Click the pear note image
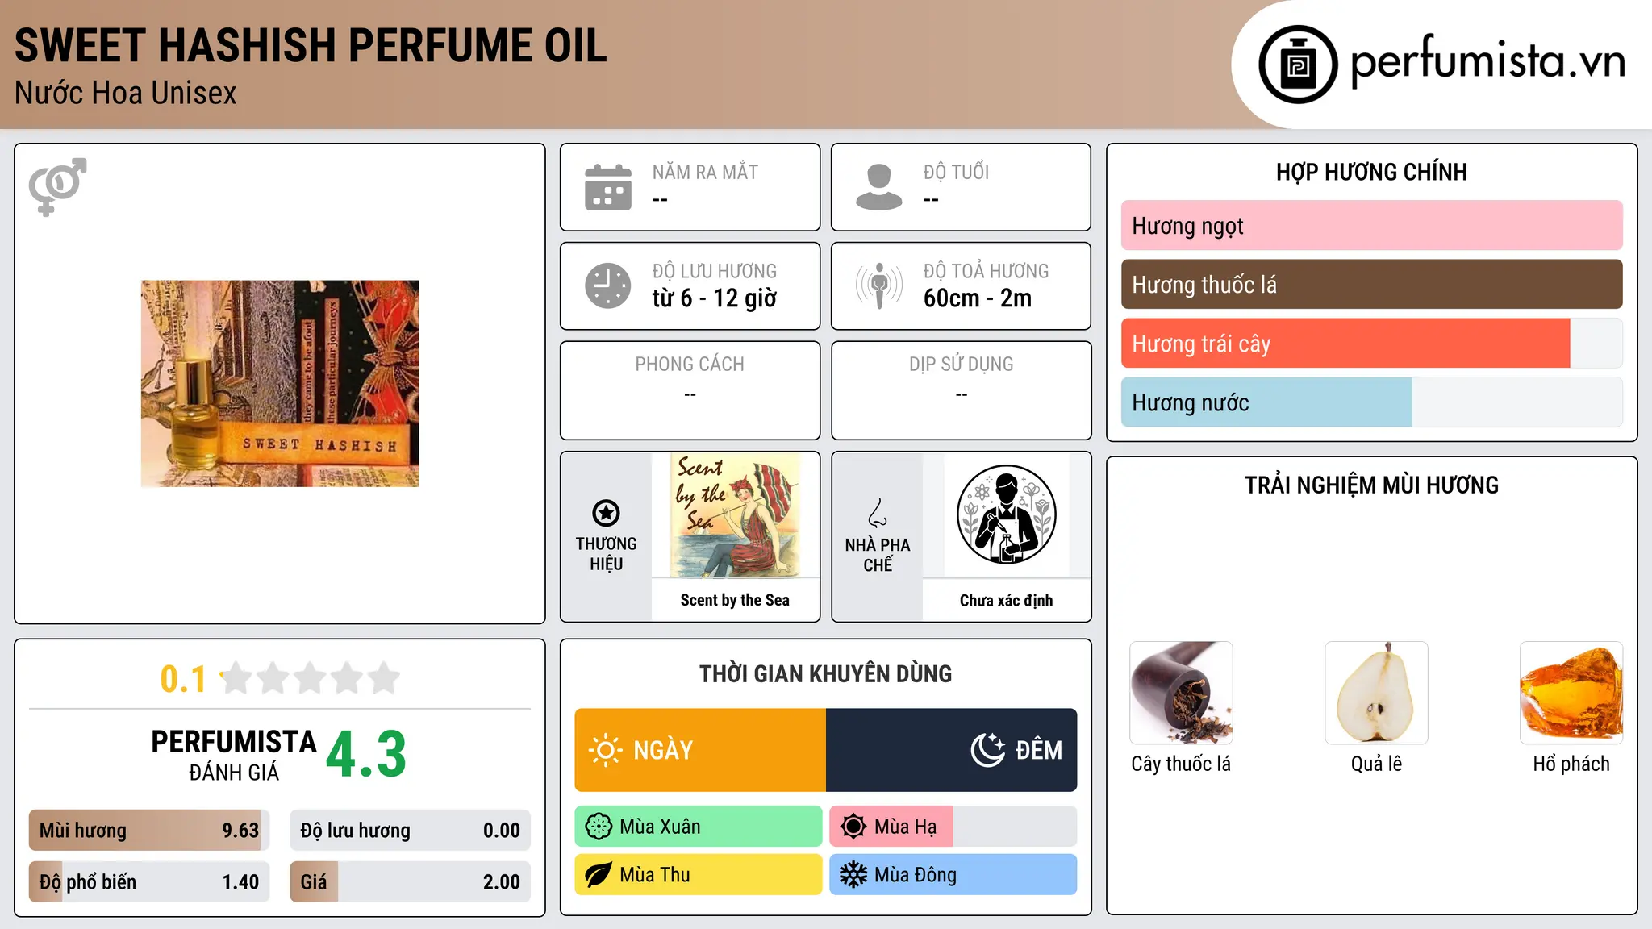The image size is (1652, 929). [x=1376, y=693]
